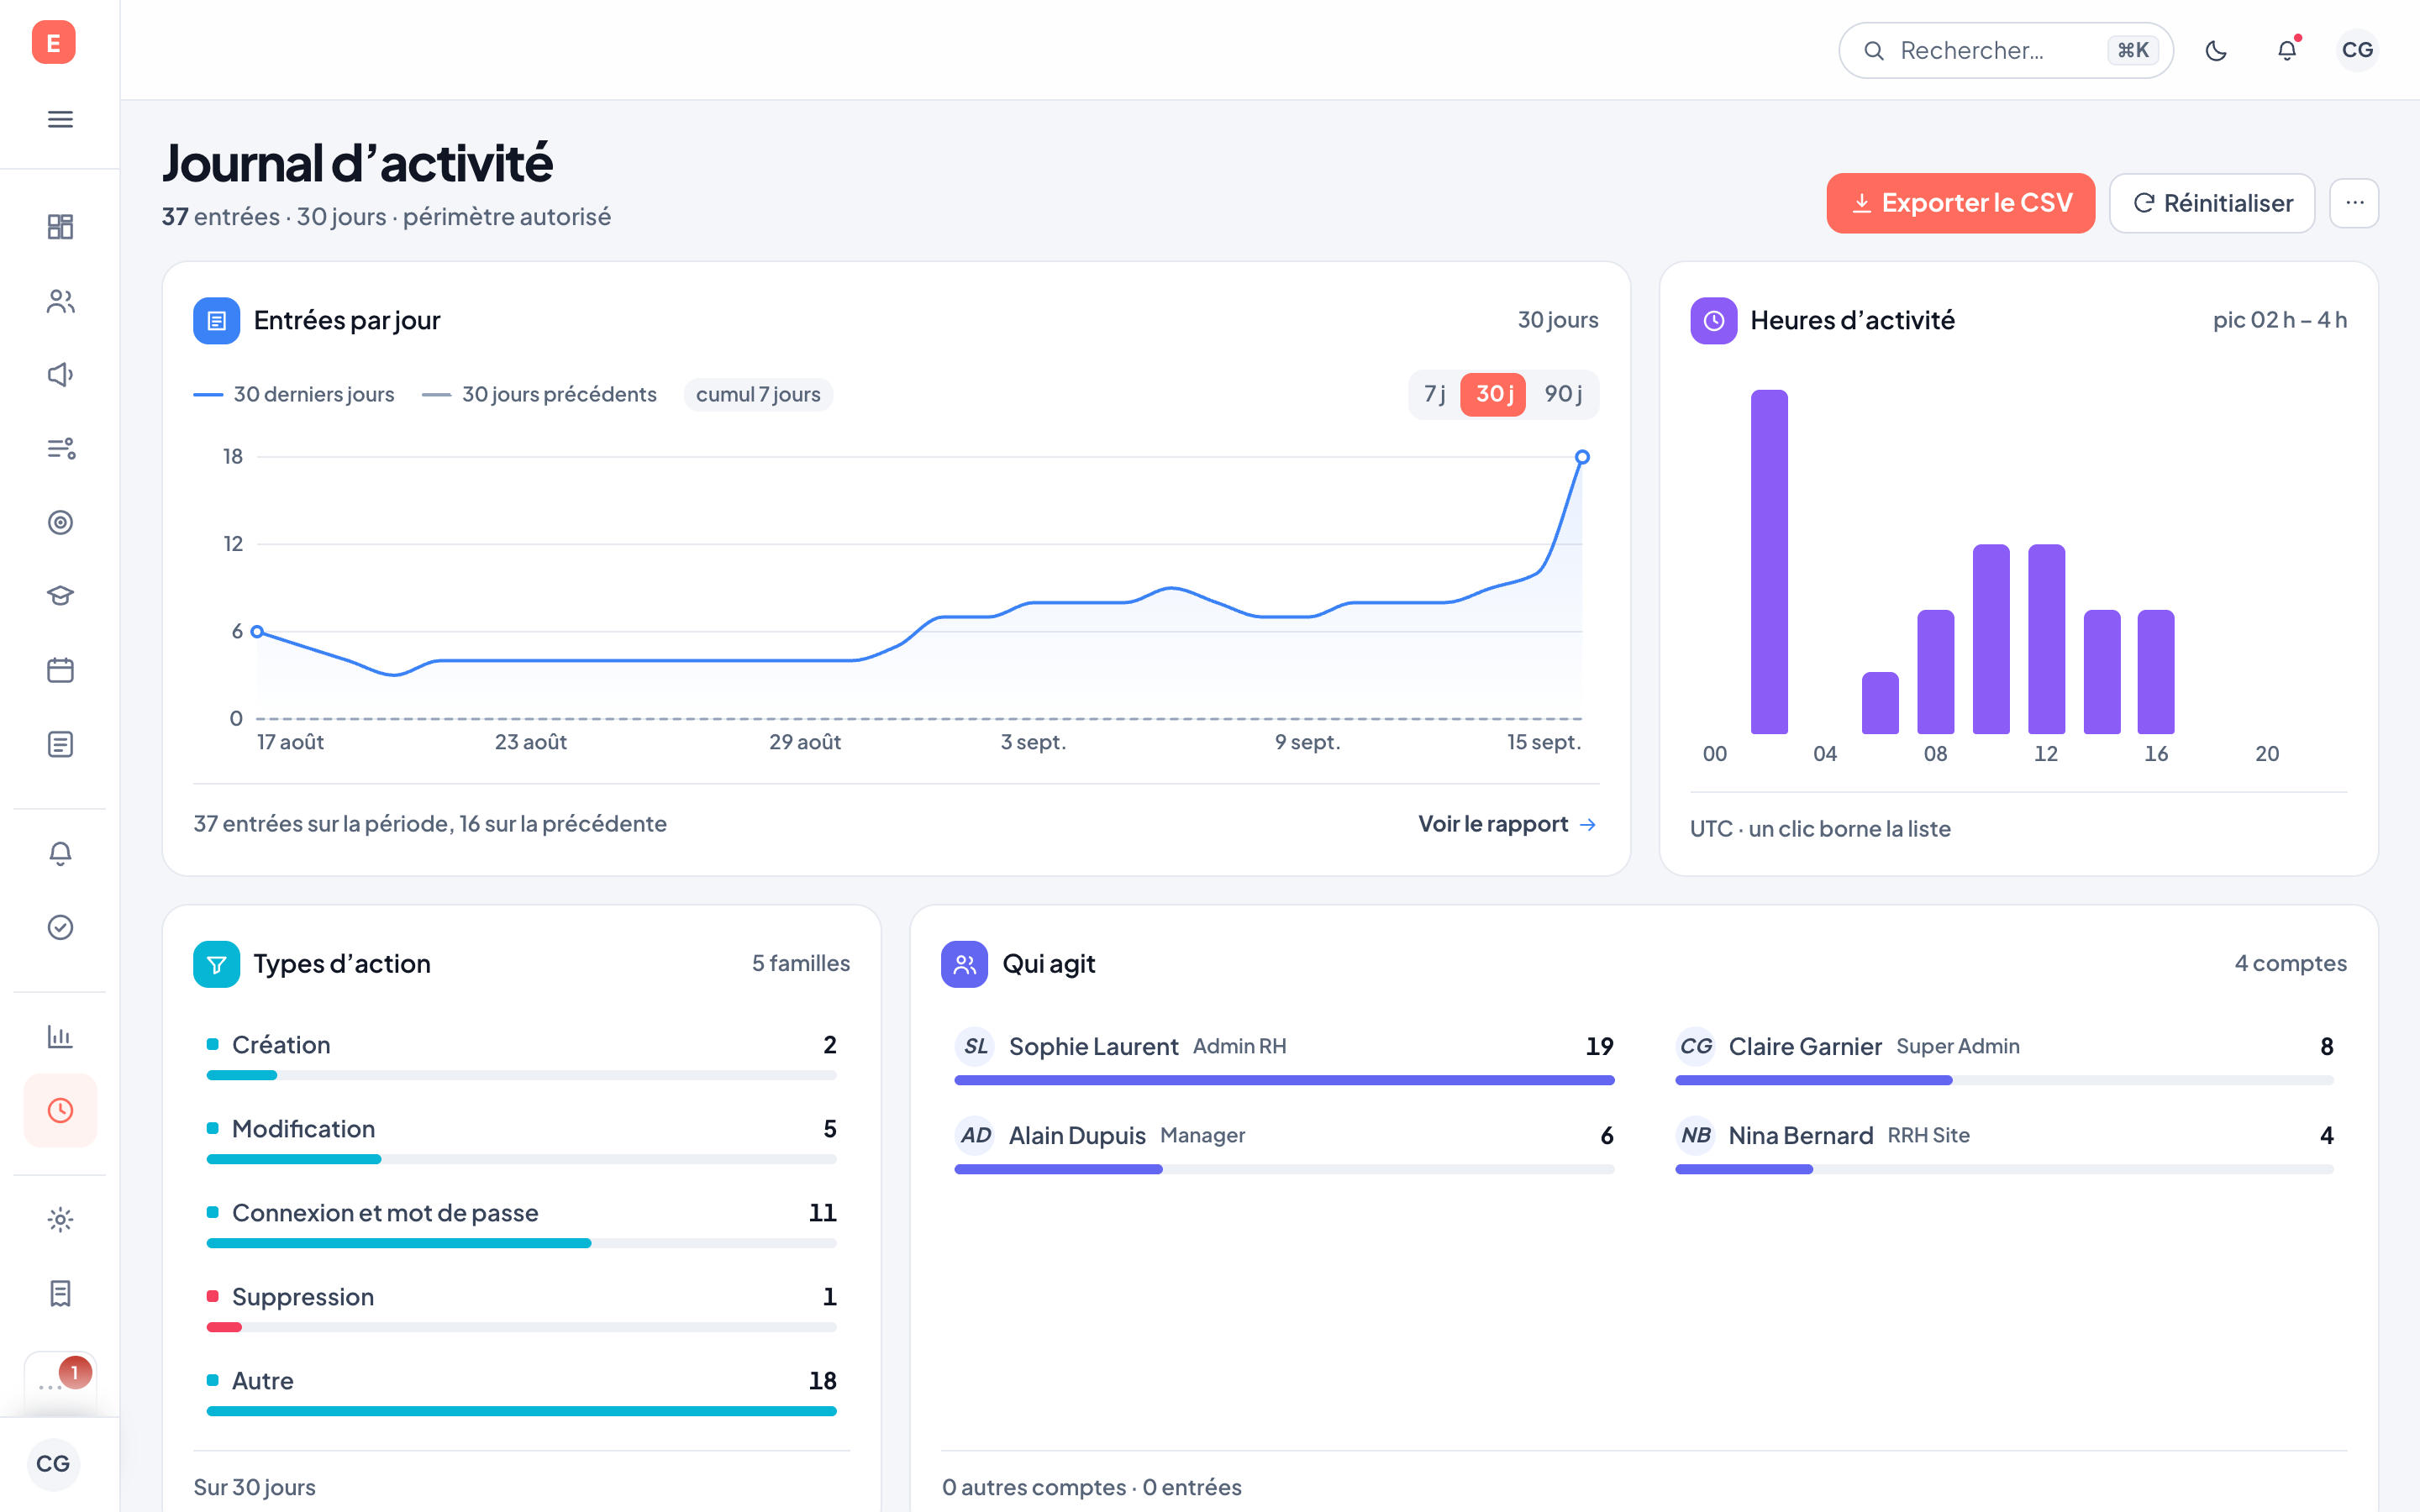Click the "pic 02 h – 4 h" label
This screenshot has height=1512, width=2420.
point(2280,320)
